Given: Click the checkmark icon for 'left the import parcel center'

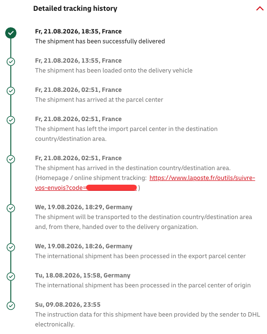Looking at the screenshot, I should pos(11,120).
